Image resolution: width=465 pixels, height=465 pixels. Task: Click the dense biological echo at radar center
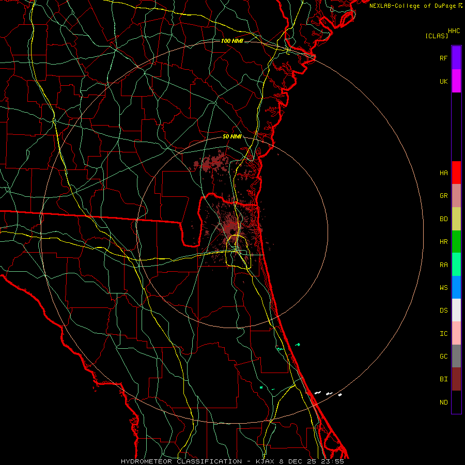[231, 229]
